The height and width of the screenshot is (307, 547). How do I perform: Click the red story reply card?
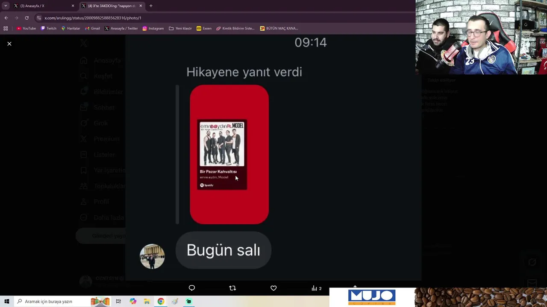coord(229,154)
